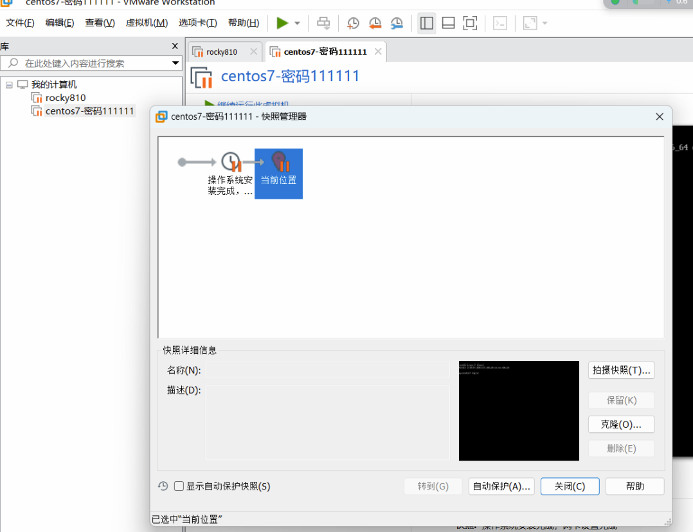Click the large VM icon beside centos7 title
This screenshot has width=693, height=532.
[202, 77]
